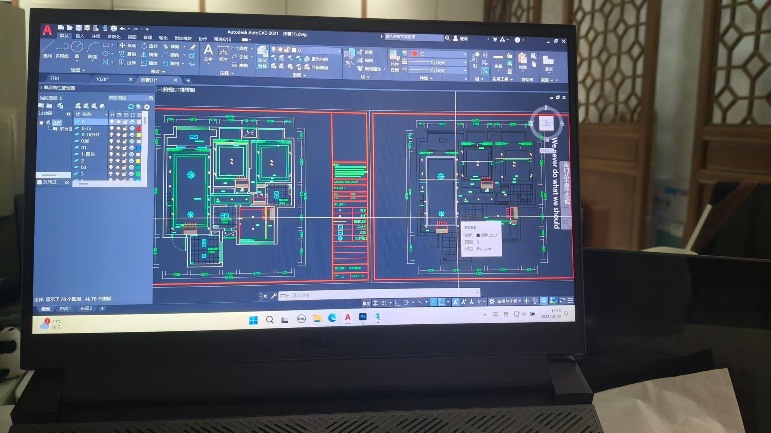Click the layer manager refresh icon
771x433 pixels.
pyautogui.click(x=131, y=107)
